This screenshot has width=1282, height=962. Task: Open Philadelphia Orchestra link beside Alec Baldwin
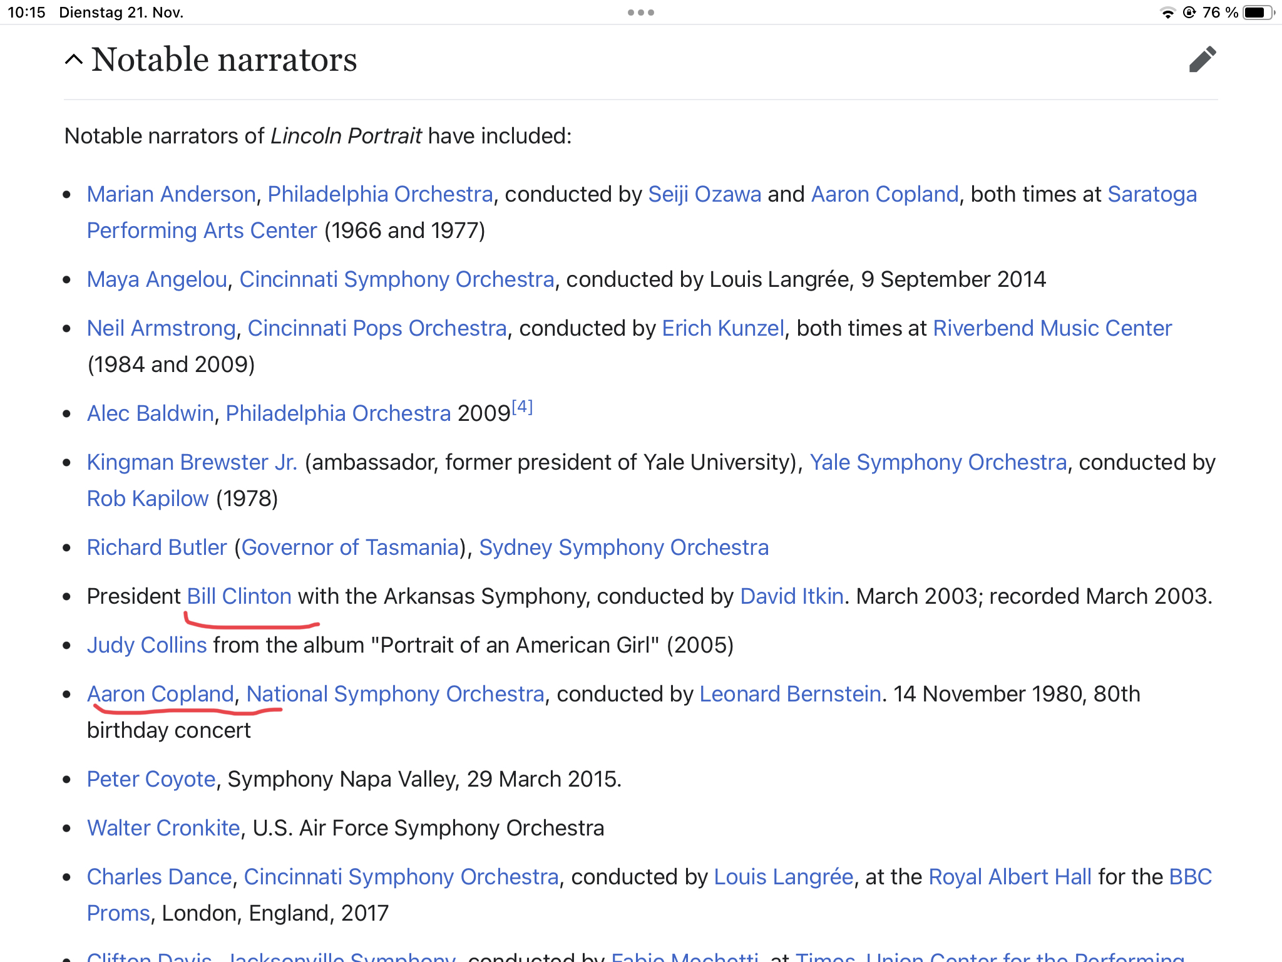(338, 413)
